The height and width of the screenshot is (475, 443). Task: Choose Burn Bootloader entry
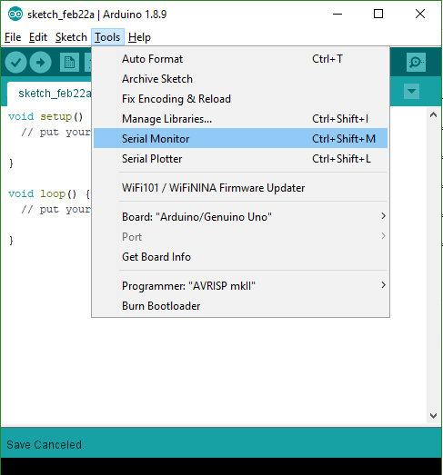click(x=240, y=306)
